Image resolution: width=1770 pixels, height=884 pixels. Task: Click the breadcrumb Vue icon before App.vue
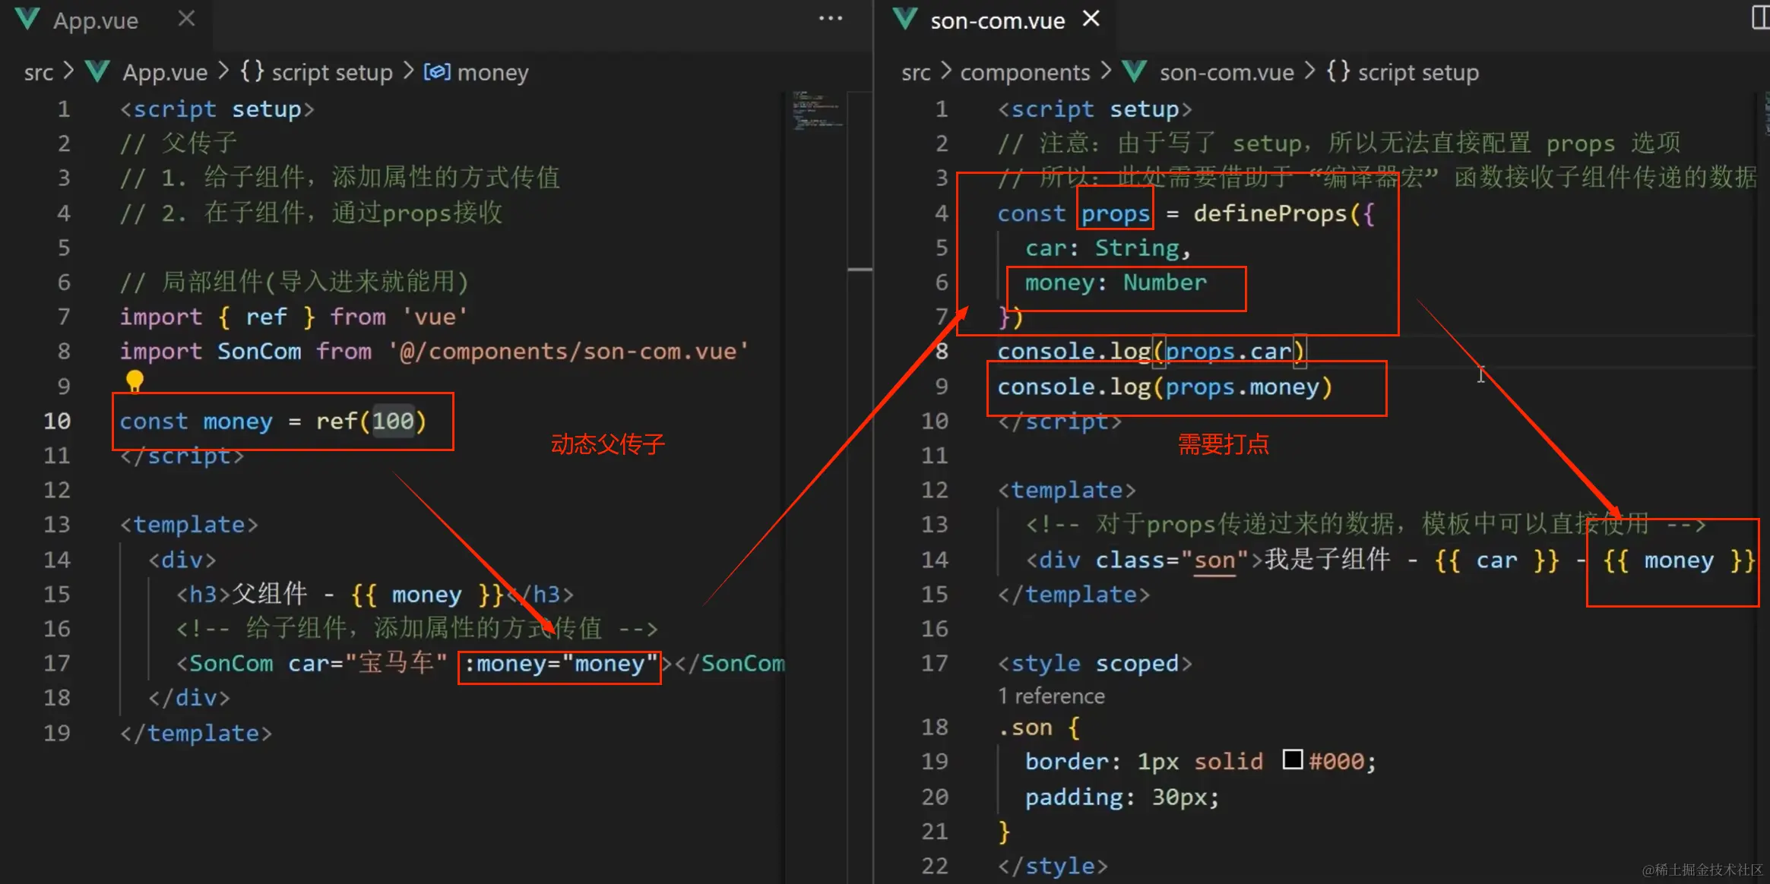pyautogui.click(x=97, y=71)
